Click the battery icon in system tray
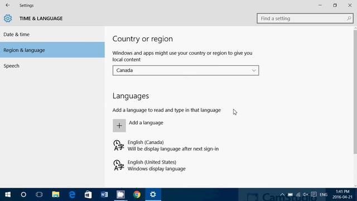 pos(290,194)
